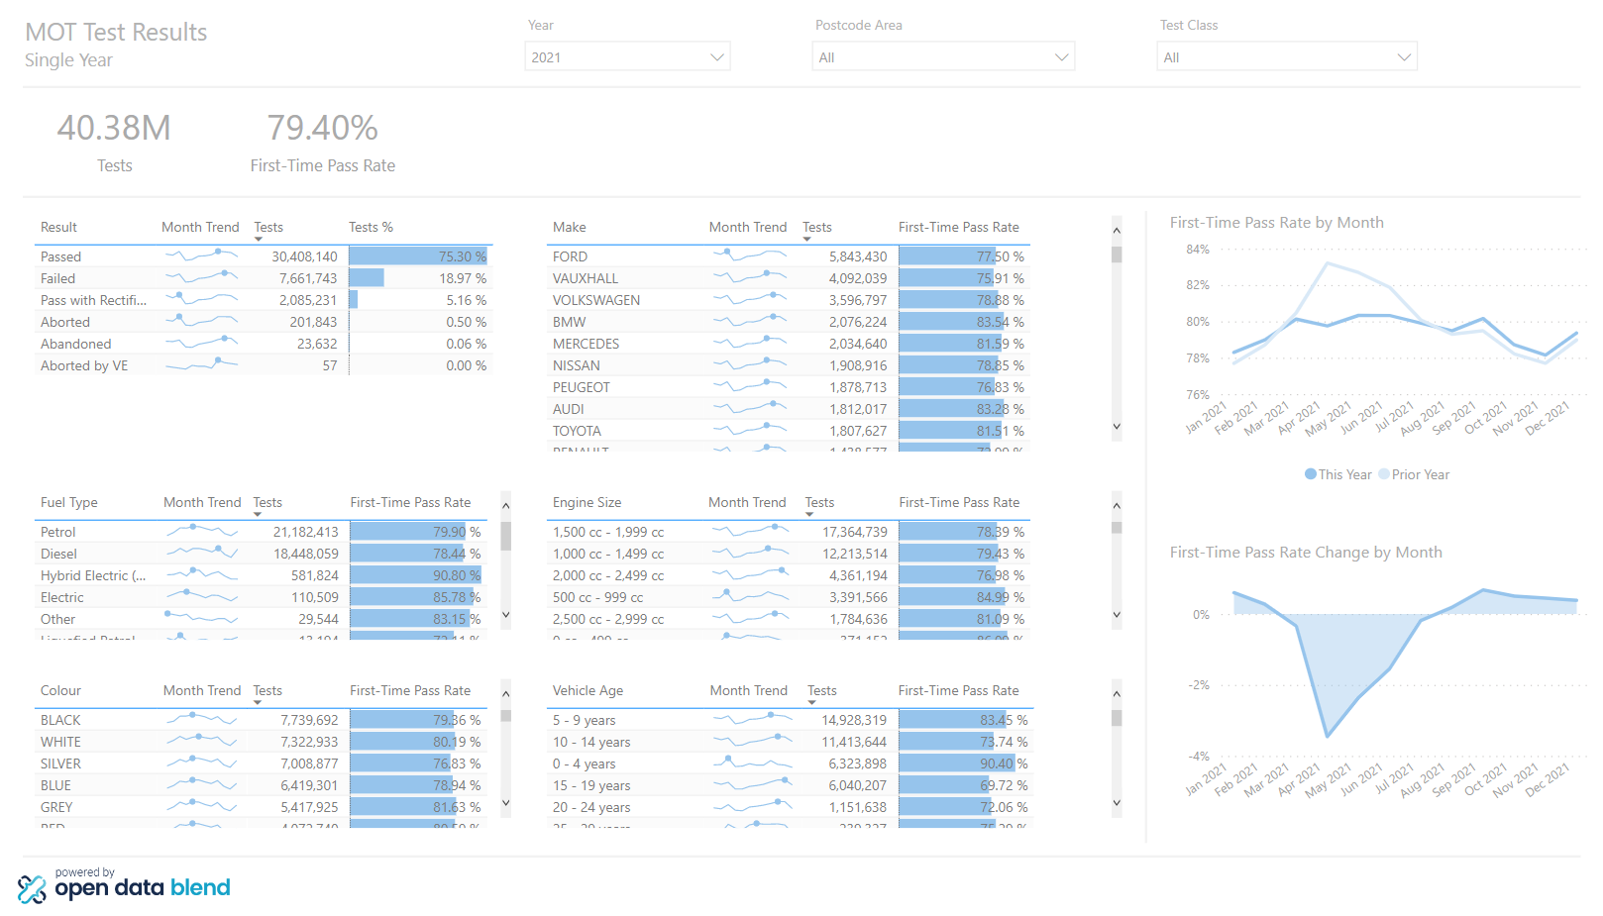Select WHITE colour row
Viewport: 1603px width, 916px height.
click(260, 742)
